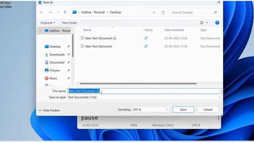The width and height of the screenshot is (254, 143).
Task: Collapse the pane with Hide Folders
Action: point(49,110)
